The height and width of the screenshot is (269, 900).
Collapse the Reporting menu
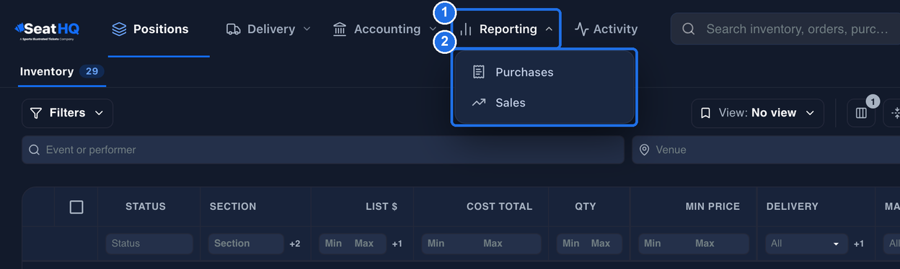[507, 29]
